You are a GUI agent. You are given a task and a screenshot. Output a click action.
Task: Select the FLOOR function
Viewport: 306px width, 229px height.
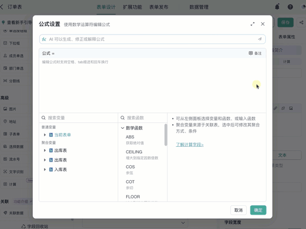pyautogui.click(x=133, y=197)
